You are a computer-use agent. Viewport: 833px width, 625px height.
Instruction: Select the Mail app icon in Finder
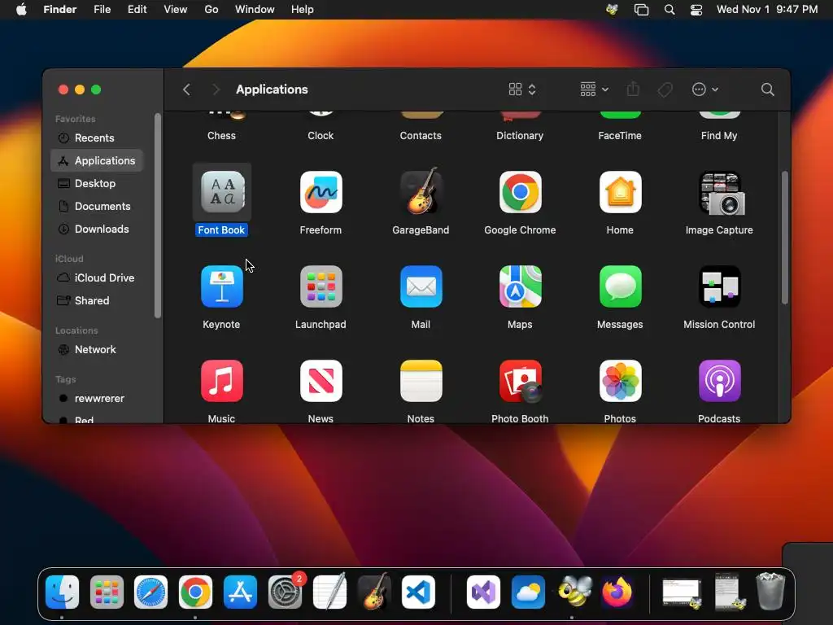click(x=421, y=286)
